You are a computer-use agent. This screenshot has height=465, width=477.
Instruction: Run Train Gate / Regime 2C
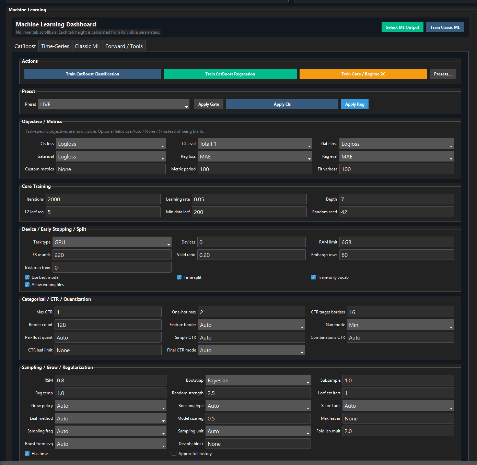(x=363, y=74)
